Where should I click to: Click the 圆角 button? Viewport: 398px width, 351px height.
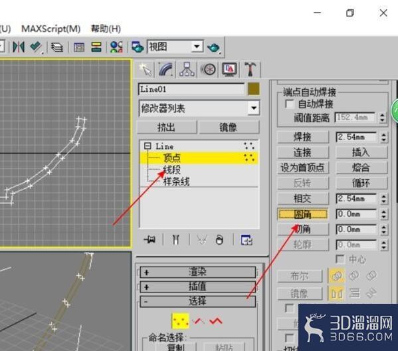(302, 214)
